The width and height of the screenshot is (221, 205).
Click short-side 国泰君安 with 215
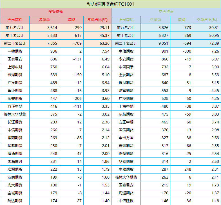(126, 185)
